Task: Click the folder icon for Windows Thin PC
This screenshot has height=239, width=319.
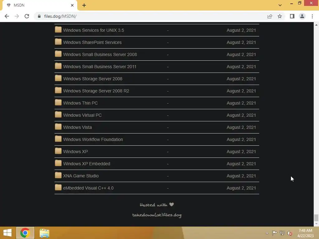Action: (x=58, y=102)
